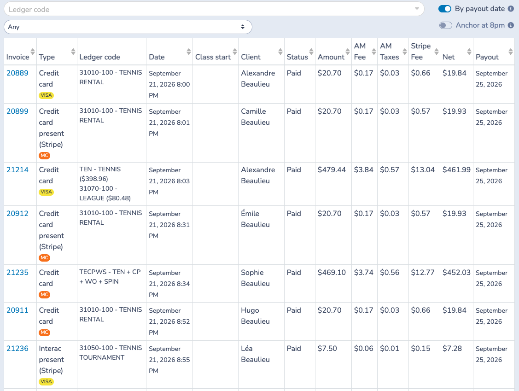
Task: Click MC badge on invoice 21235
Action: tap(44, 295)
